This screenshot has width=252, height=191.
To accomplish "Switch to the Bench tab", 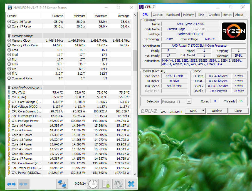I will pyautogui.click(x=228, y=15).
